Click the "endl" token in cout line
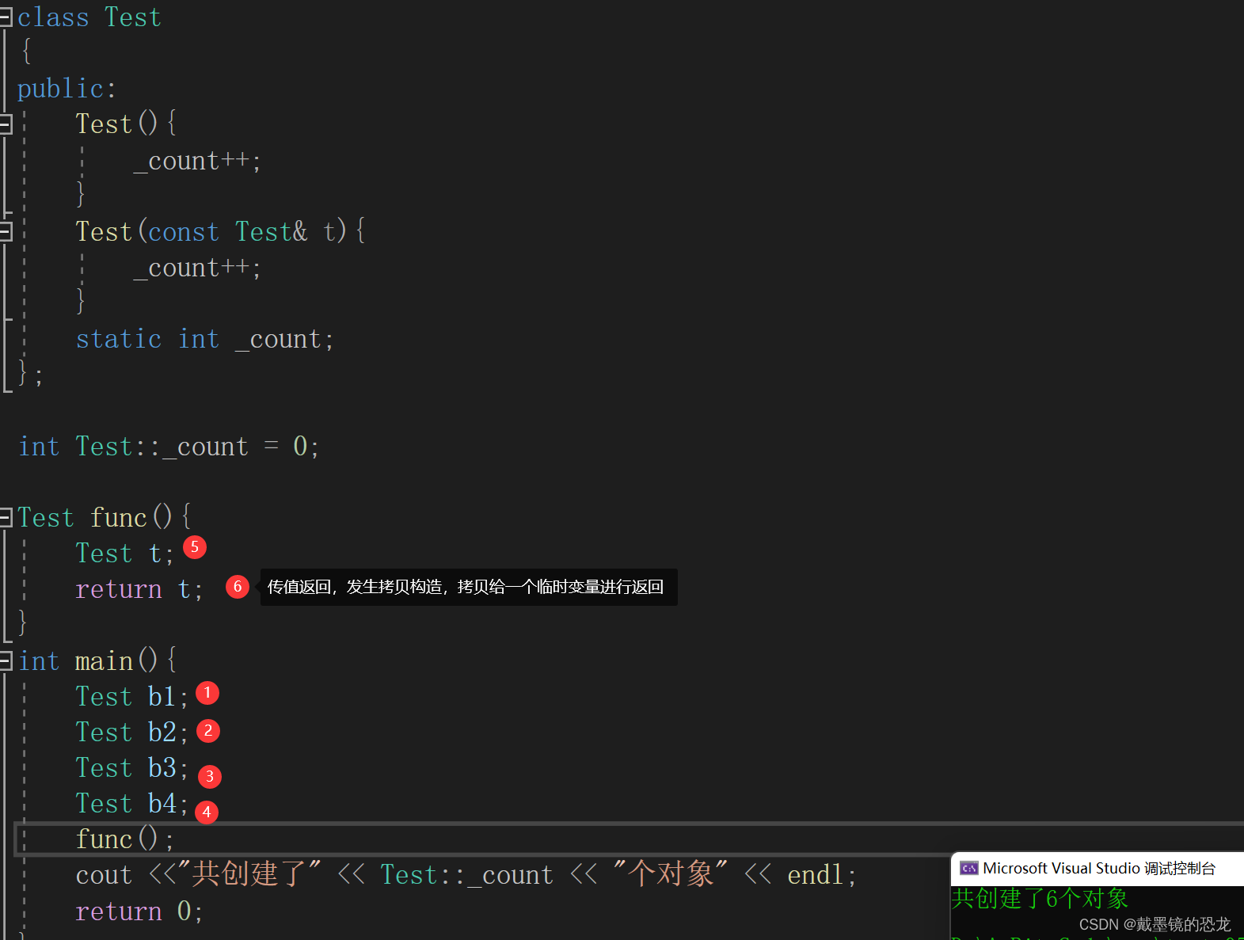1244x940 pixels. [x=816, y=875]
